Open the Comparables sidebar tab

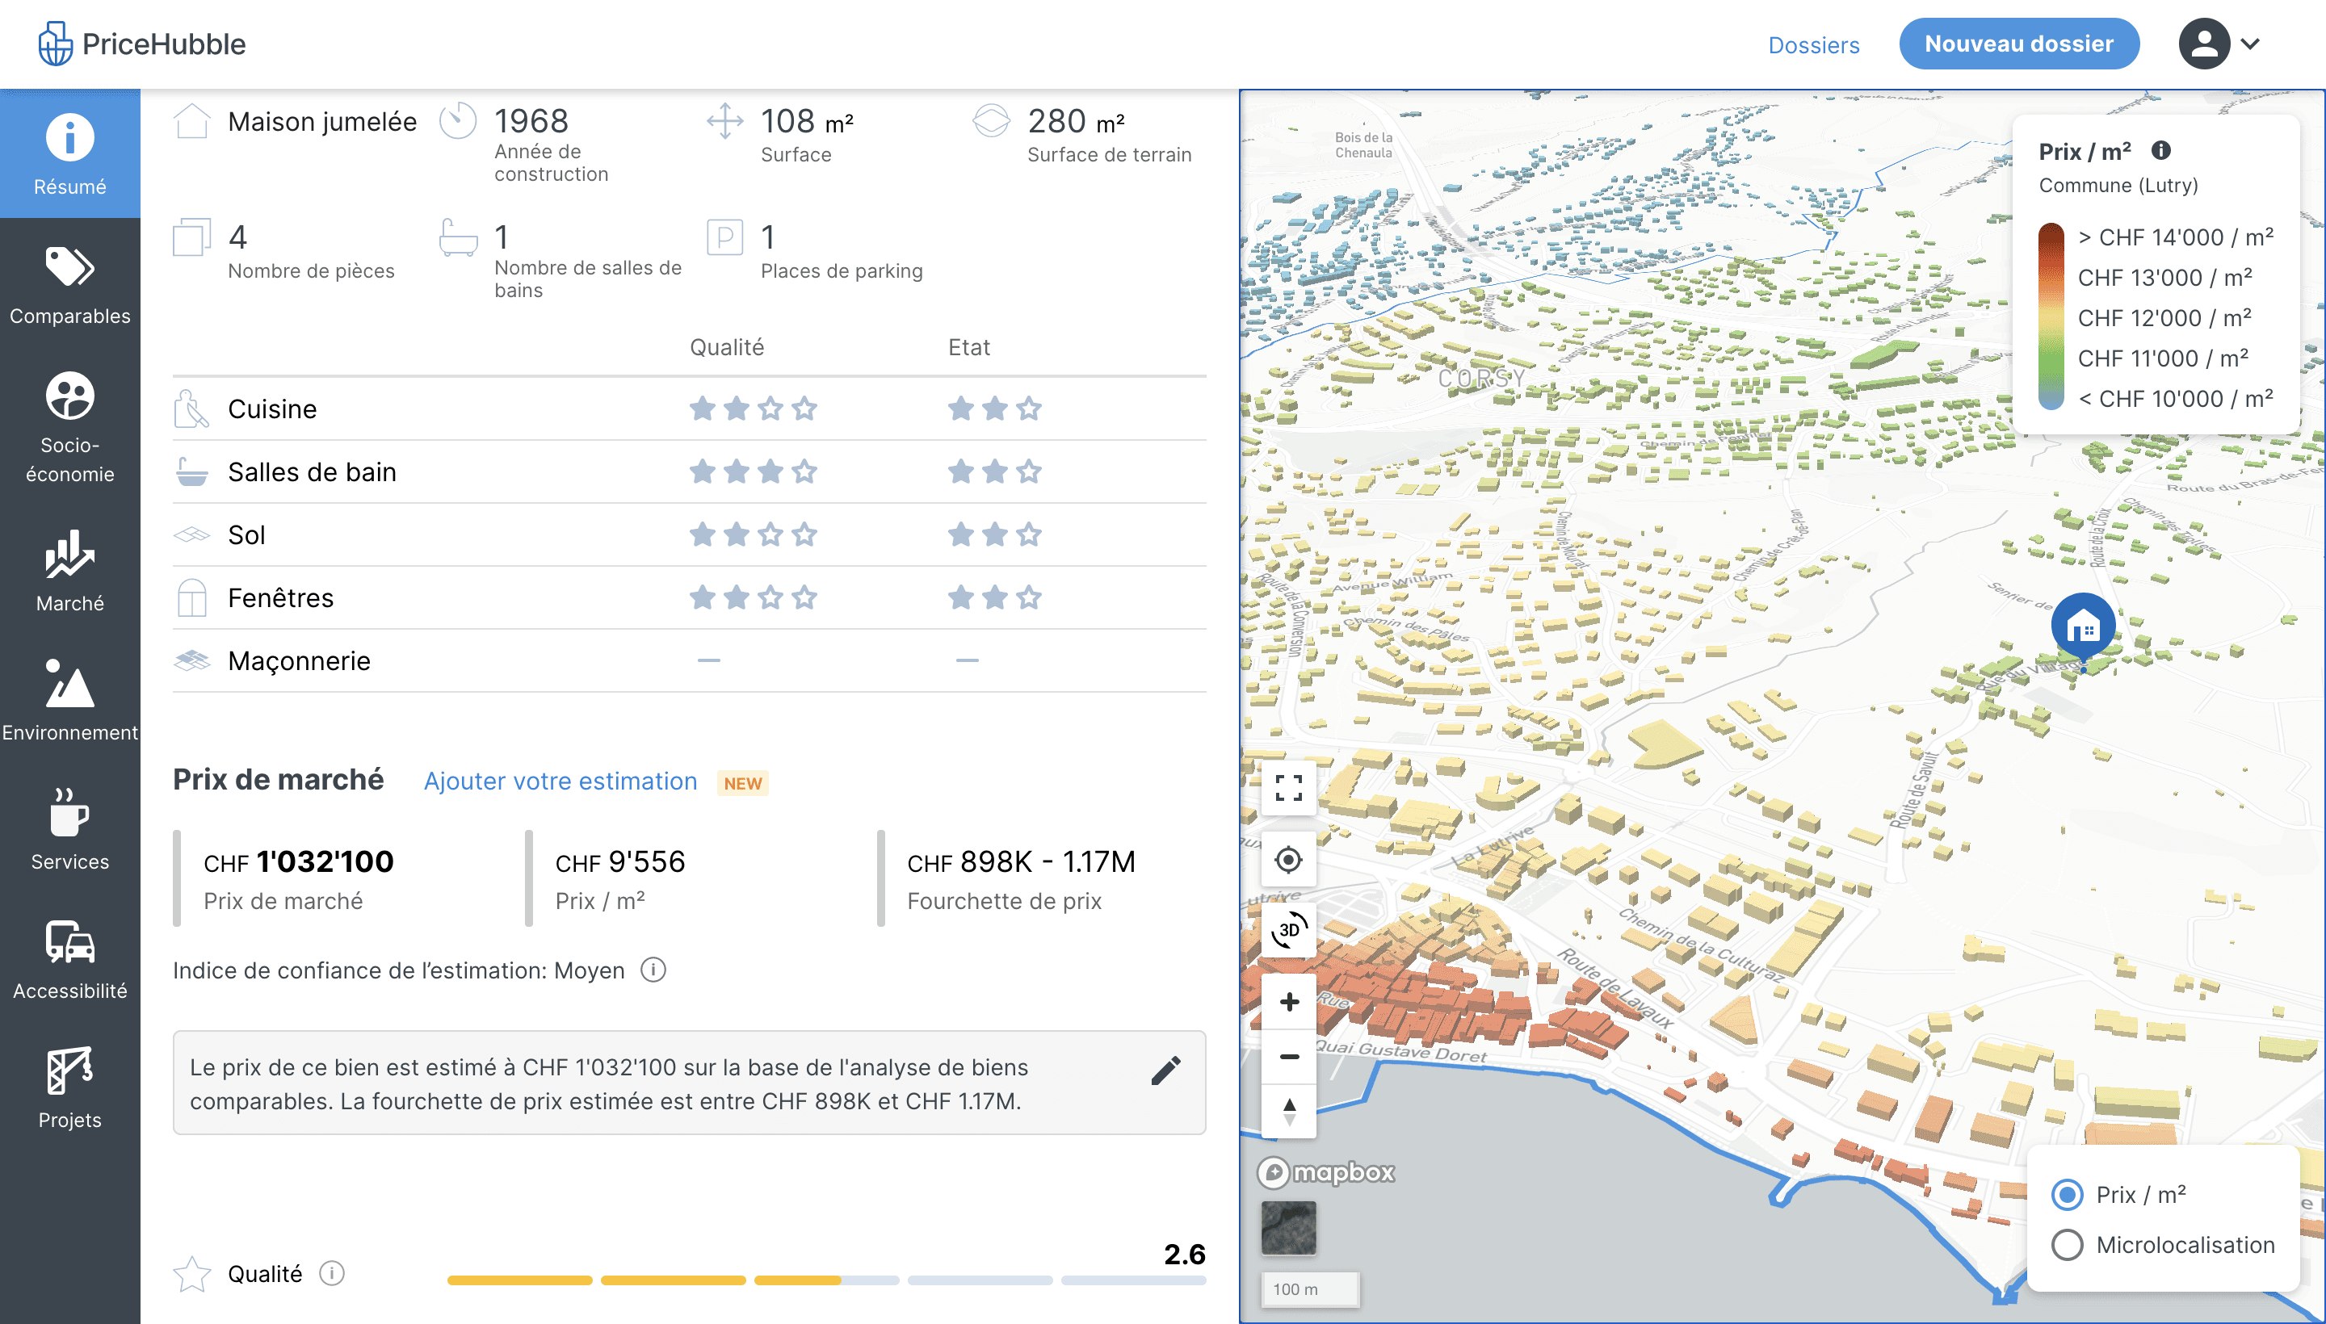tap(70, 283)
